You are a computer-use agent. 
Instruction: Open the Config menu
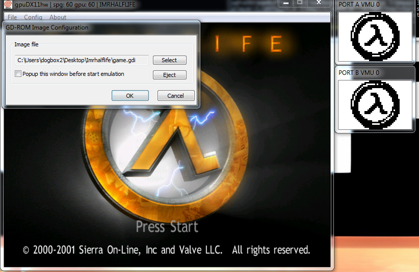[33, 17]
